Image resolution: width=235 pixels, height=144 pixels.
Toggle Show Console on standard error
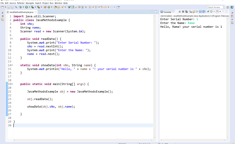(204, 12)
